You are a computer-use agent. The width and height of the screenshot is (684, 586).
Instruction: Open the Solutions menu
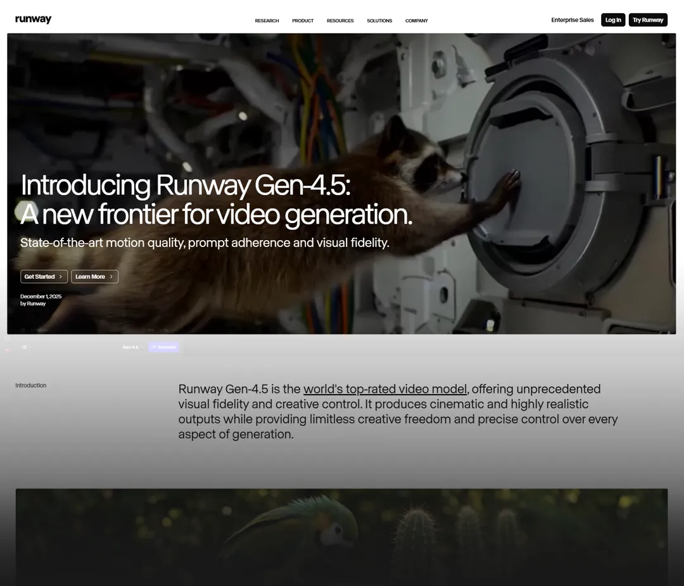[x=379, y=20]
